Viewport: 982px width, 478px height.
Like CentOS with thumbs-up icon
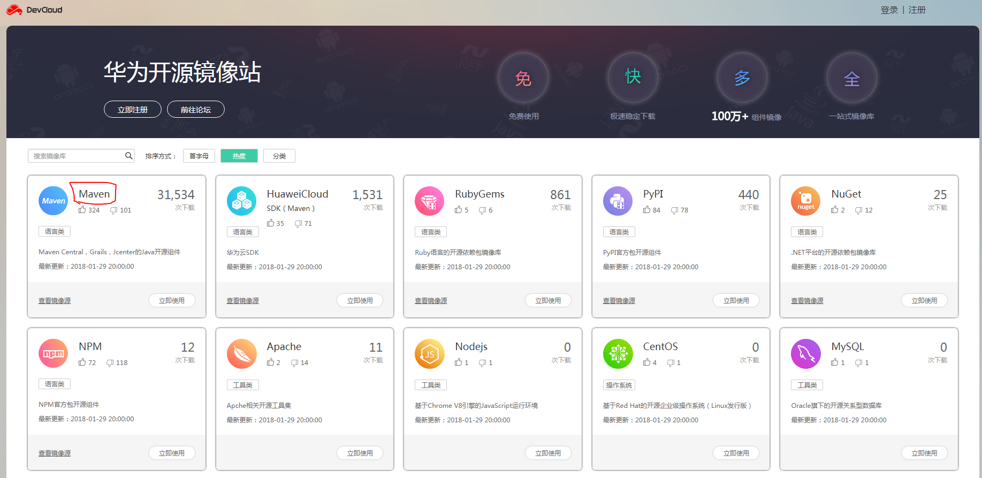pyautogui.click(x=646, y=362)
